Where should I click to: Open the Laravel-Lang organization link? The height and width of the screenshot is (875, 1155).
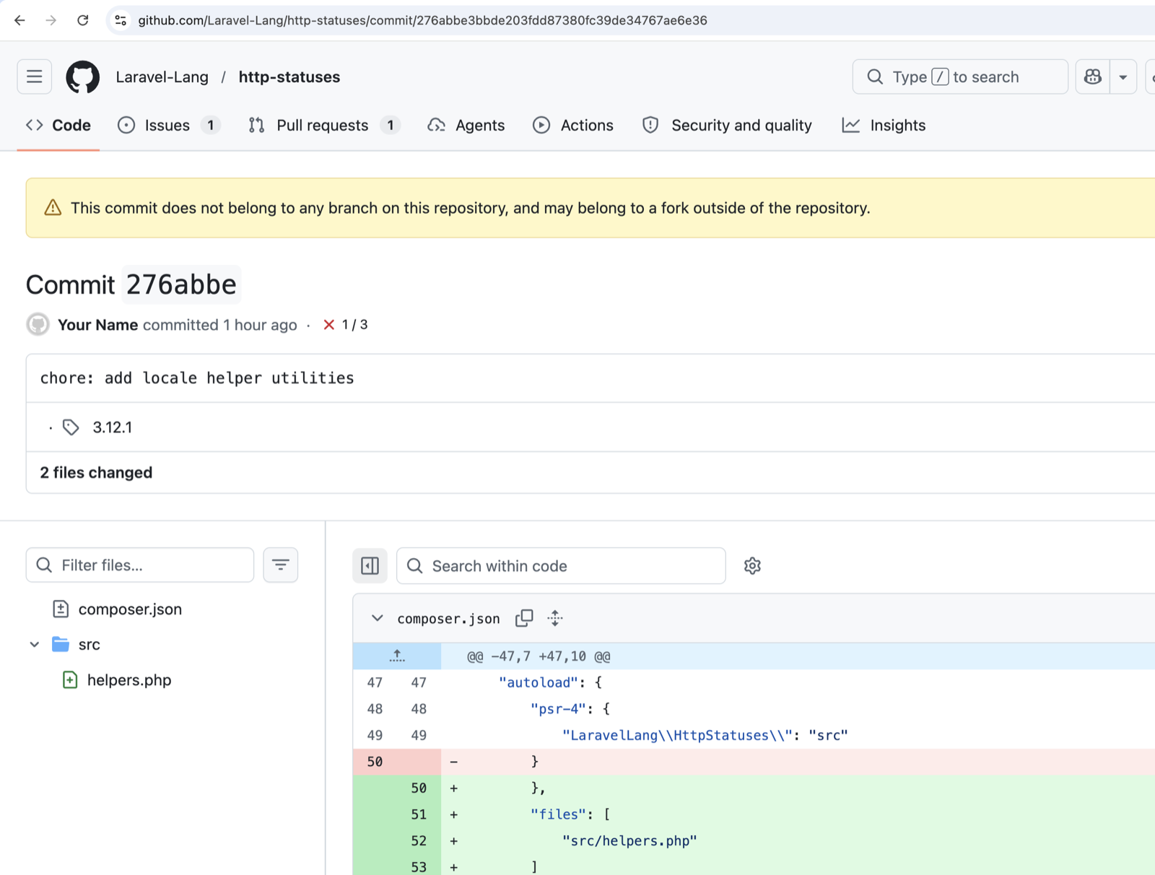162,77
